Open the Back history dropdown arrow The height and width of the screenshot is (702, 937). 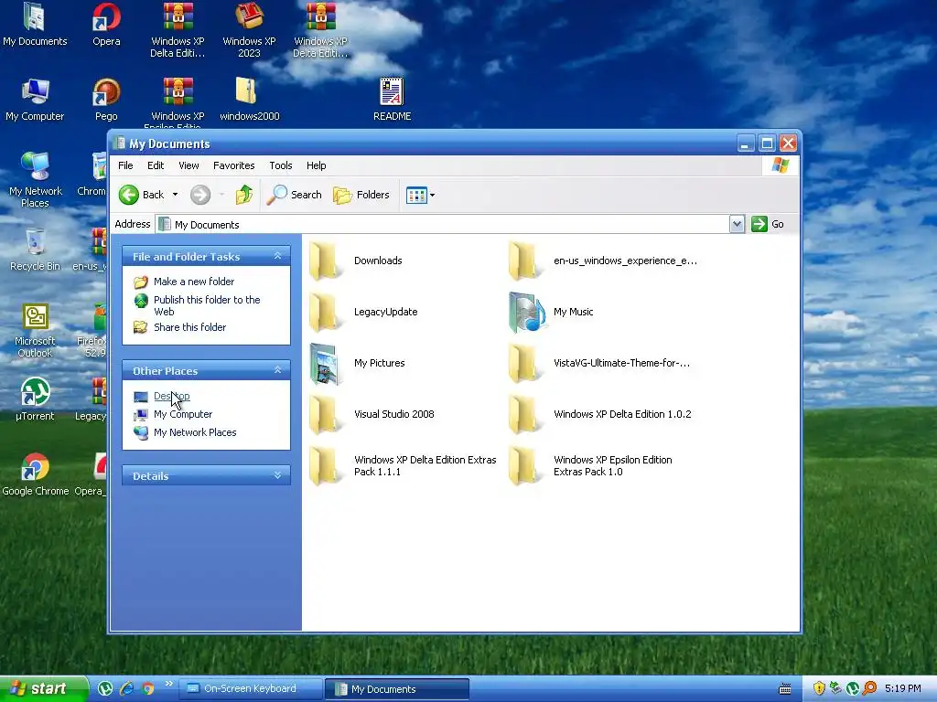point(175,195)
